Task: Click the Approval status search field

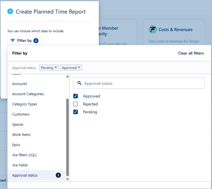Action: point(139,83)
